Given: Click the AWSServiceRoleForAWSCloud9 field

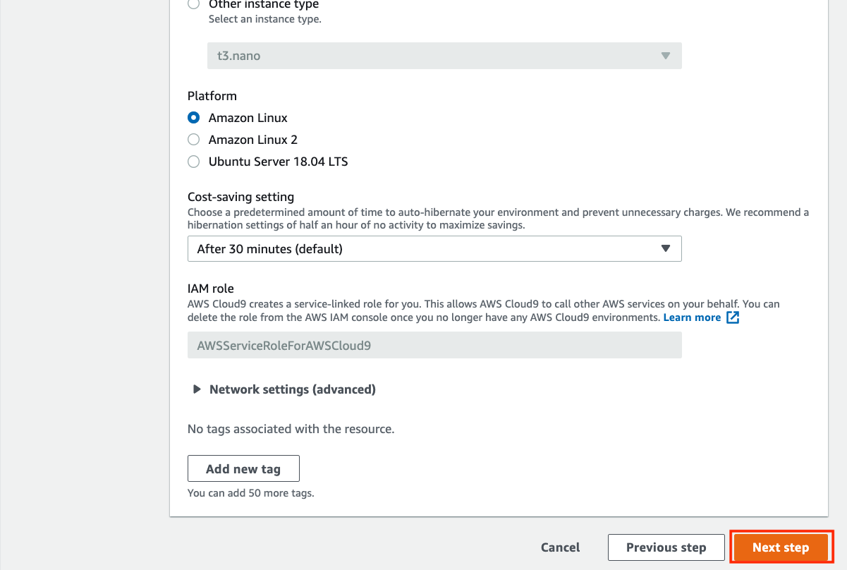Looking at the screenshot, I should pyautogui.click(x=434, y=345).
